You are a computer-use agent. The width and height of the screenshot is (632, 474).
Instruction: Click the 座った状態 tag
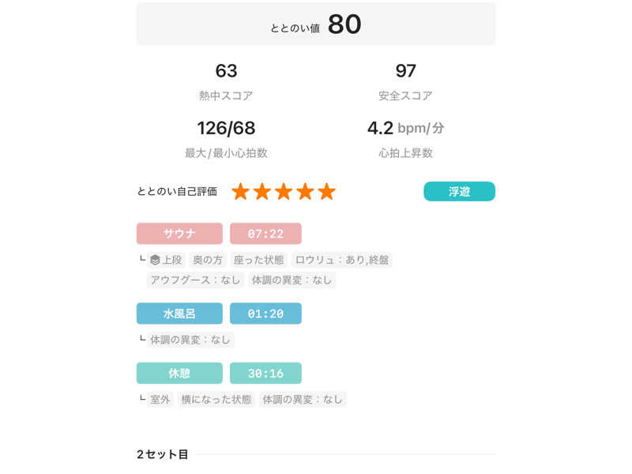[258, 260]
